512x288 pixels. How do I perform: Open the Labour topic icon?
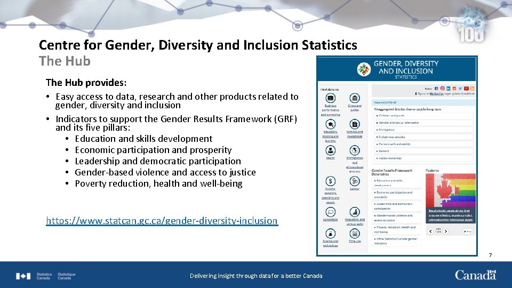pyautogui.click(x=355, y=181)
